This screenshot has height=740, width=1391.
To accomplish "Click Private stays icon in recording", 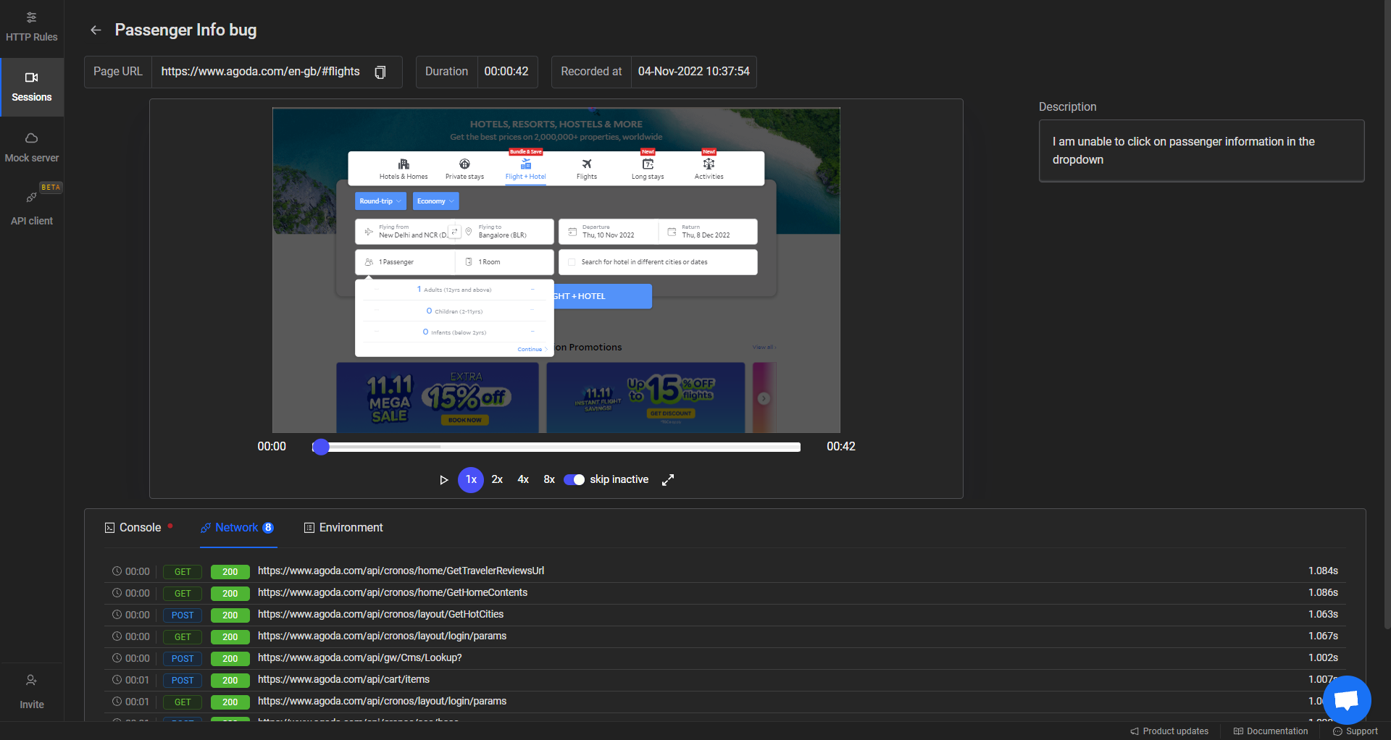I will [464, 169].
